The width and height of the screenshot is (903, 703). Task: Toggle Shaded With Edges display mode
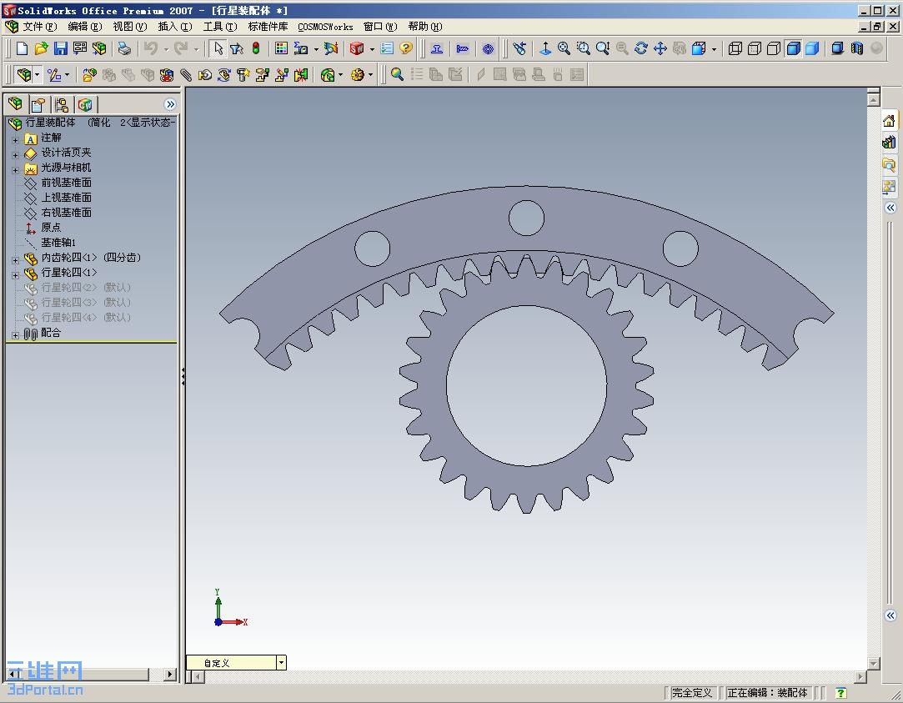[793, 48]
